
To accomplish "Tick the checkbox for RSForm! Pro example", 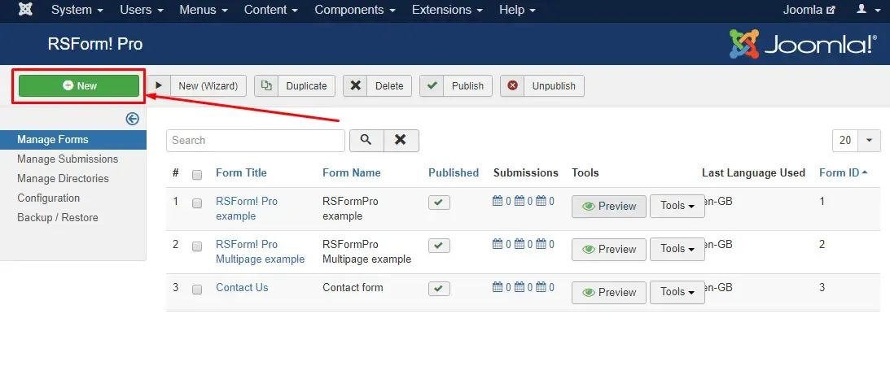I will pos(197,203).
